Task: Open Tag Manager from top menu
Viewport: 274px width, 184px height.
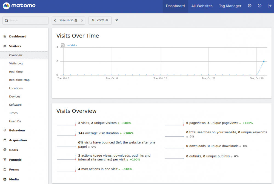Action: click(x=230, y=6)
